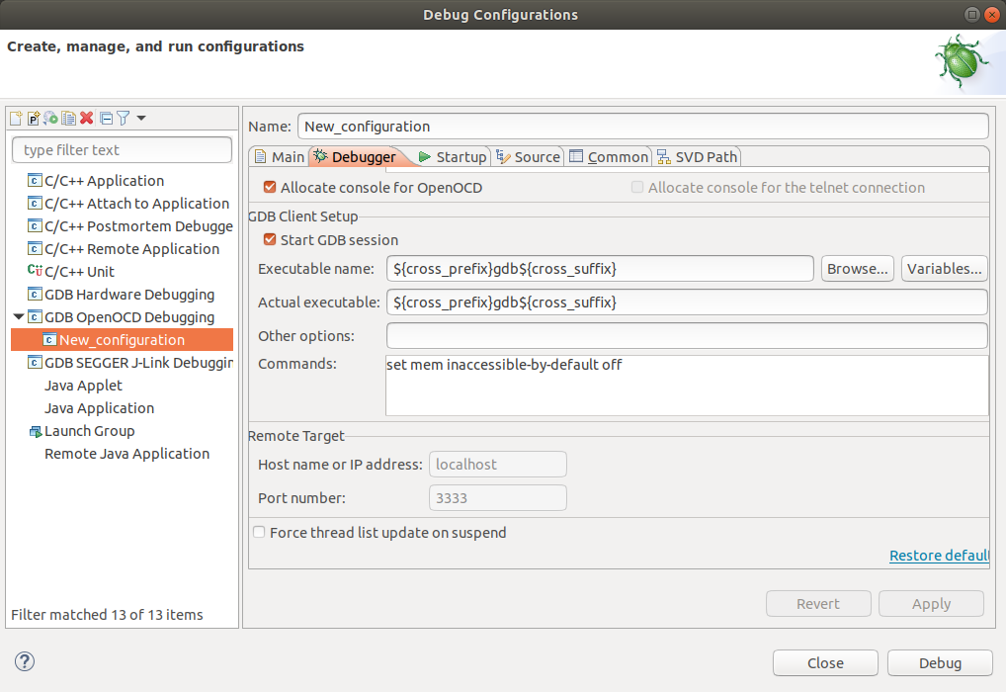Select C/C++ Unit in the tree

click(x=79, y=272)
